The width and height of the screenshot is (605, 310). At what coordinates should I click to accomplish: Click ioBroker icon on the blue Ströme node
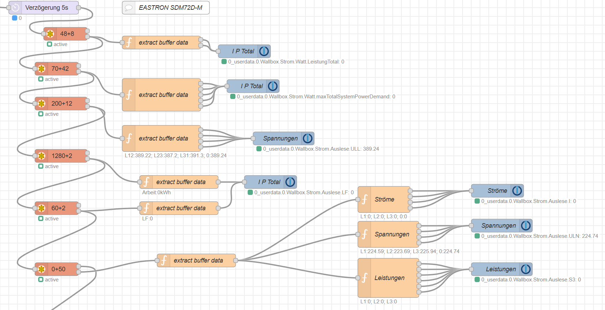(x=517, y=191)
